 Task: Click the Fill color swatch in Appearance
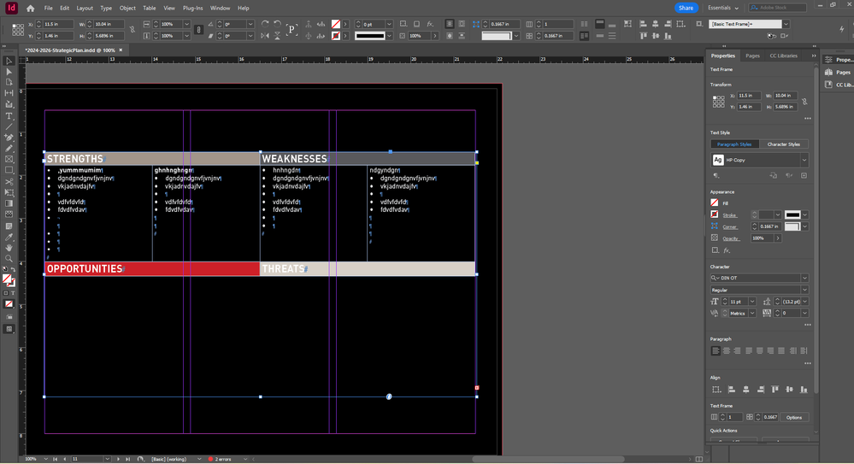[x=716, y=203]
